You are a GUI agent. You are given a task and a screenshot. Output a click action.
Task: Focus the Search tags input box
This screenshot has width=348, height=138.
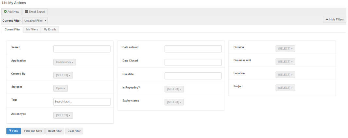(82, 102)
